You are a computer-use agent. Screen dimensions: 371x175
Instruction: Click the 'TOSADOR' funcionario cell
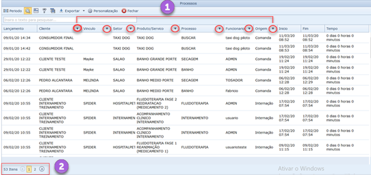click(x=234, y=80)
